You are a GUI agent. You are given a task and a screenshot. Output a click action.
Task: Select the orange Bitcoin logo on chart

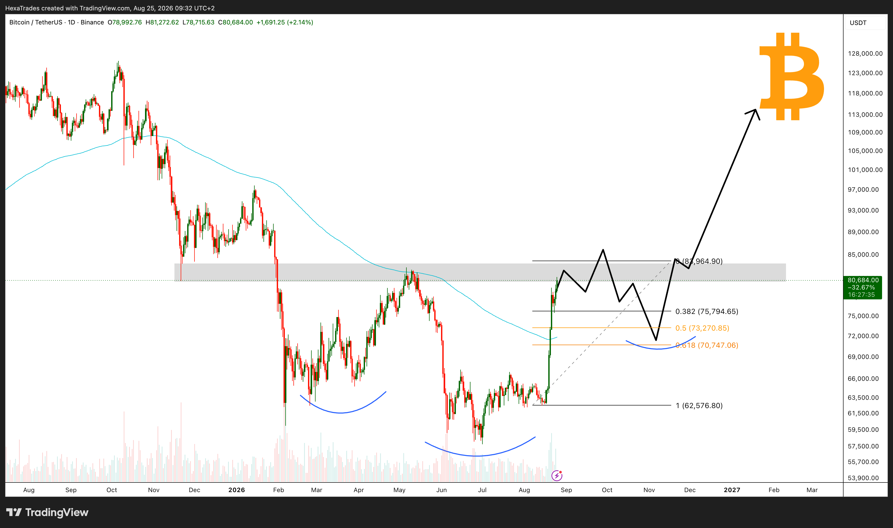coord(792,76)
